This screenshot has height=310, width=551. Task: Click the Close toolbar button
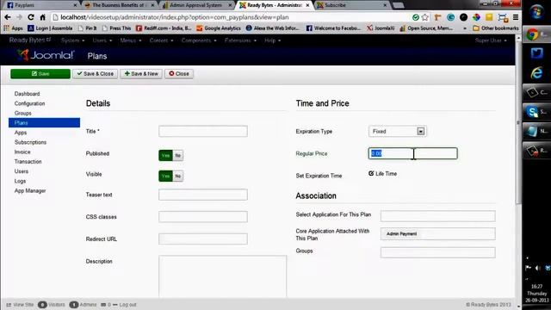179,74
